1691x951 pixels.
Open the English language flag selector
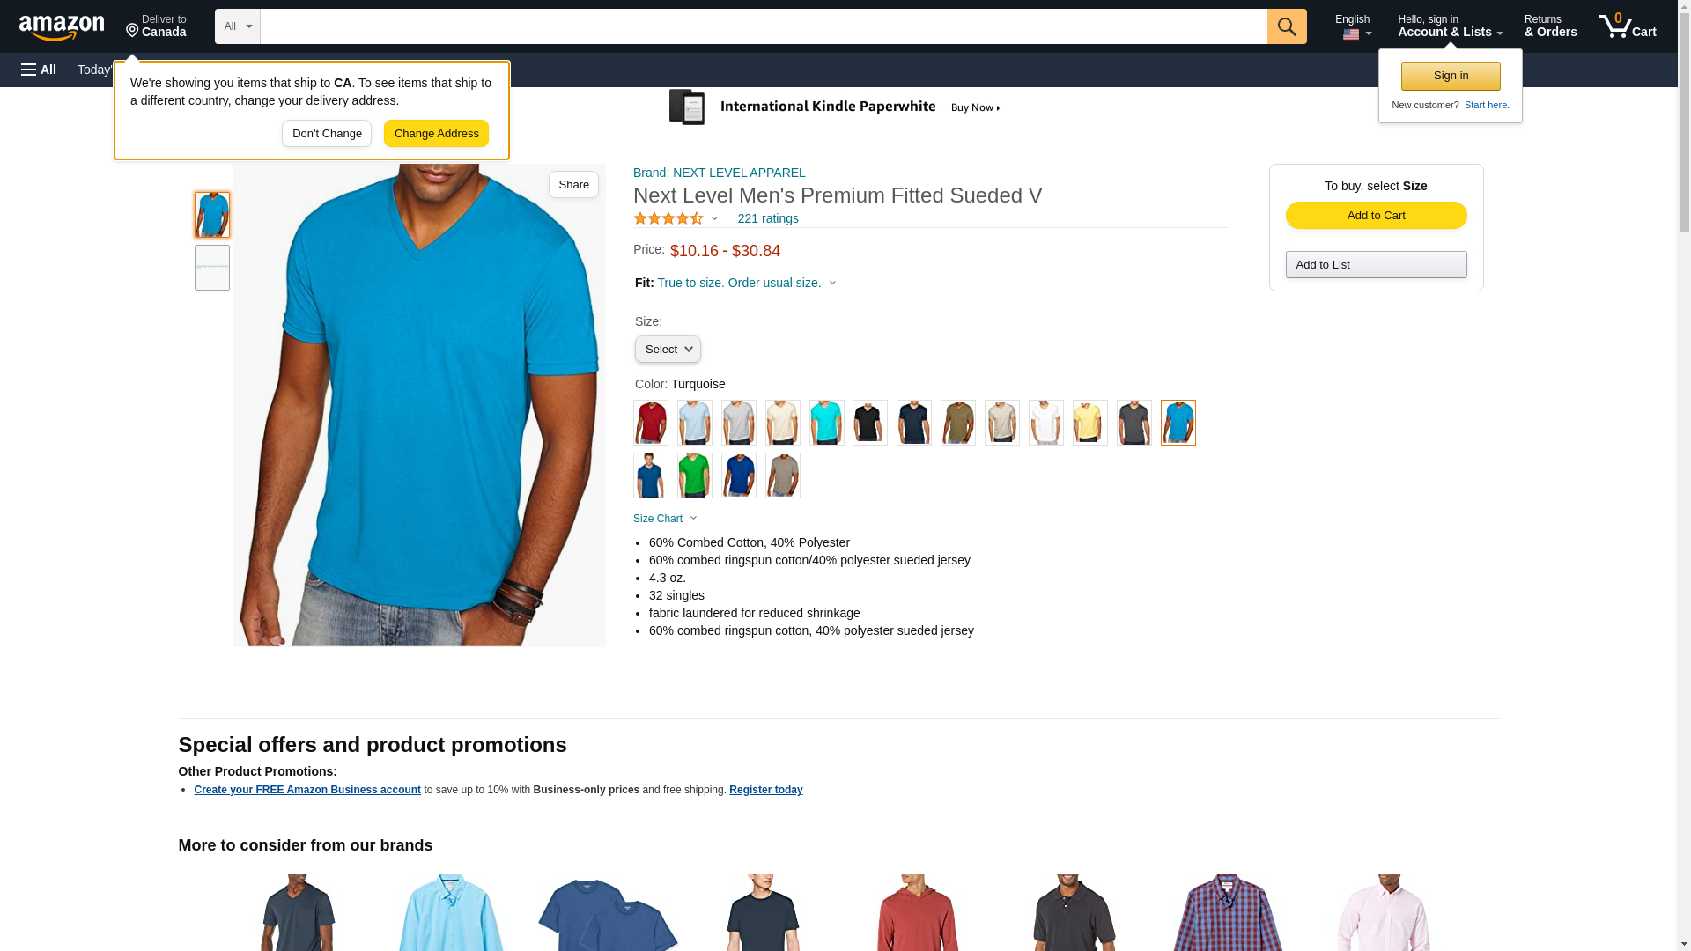[1354, 26]
